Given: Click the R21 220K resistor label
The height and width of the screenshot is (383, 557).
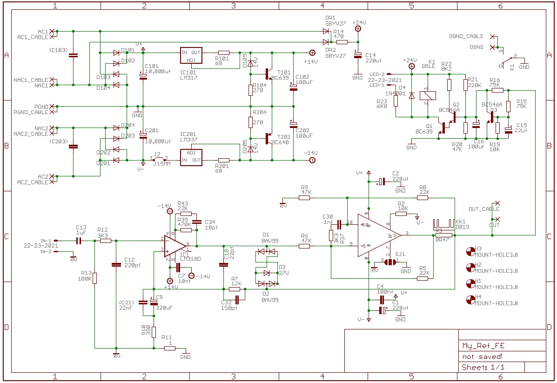Looking at the screenshot, I should point(475,82).
